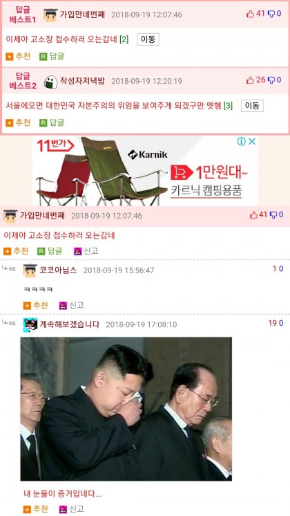Image resolution: width=290 pixels, height=516 pixels.
Task: Open the crying man image thumbnail
Action: (x=126, y=409)
